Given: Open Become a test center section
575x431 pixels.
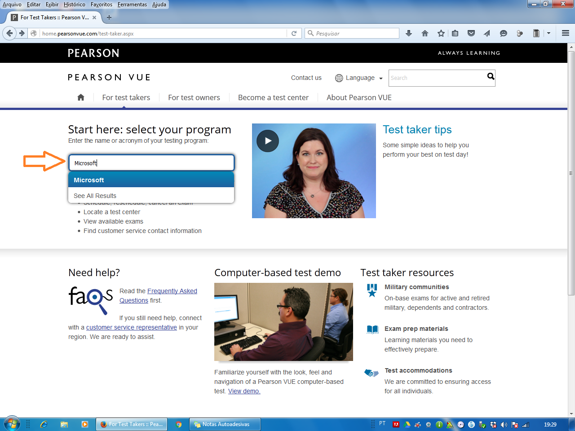Looking at the screenshot, I should pos(273,97).
